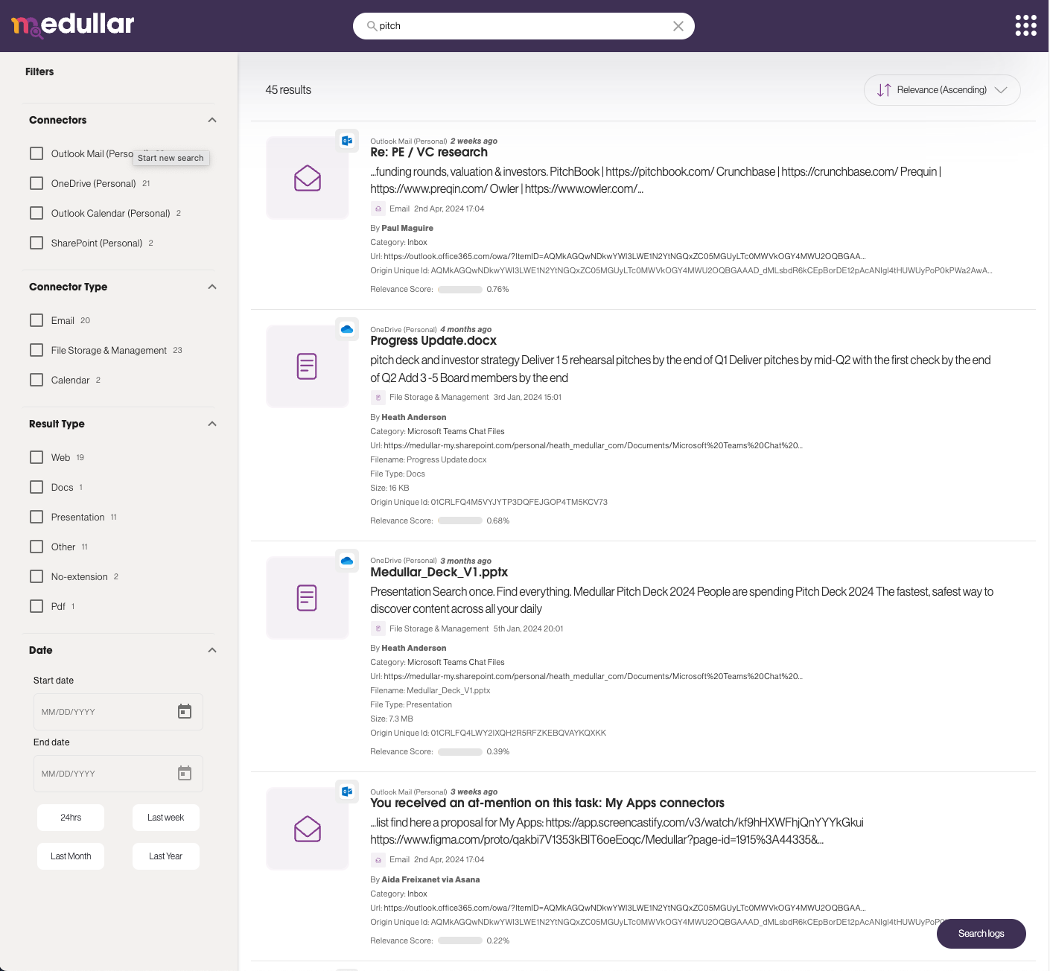Check the OneDrive (Personal) connector
The height and width of the screenshot is (971, 1050).
click(36, 183)
